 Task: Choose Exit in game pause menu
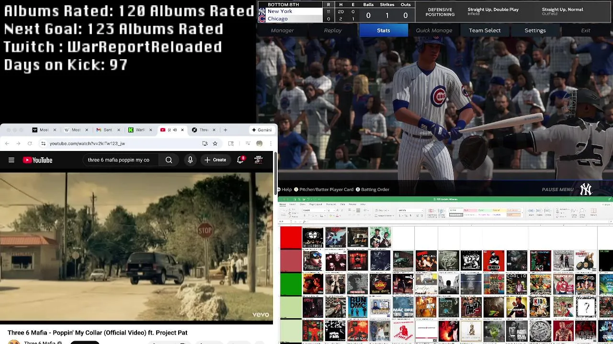[586, 31]
